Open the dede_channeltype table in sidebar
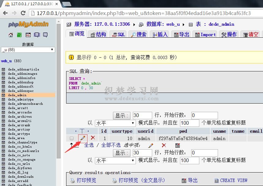The height and width of the screenshot is (186, 263). tap(23, 142)
